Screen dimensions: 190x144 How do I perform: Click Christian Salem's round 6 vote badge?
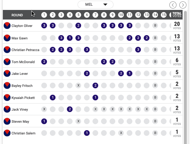click(x=87, y=133)
